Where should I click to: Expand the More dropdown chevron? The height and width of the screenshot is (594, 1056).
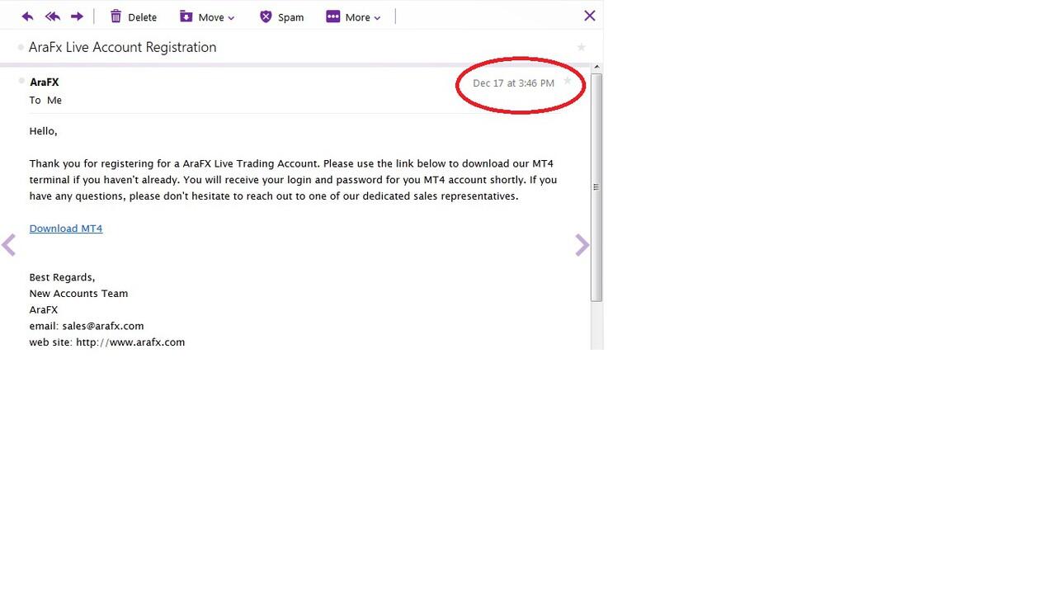377,18
